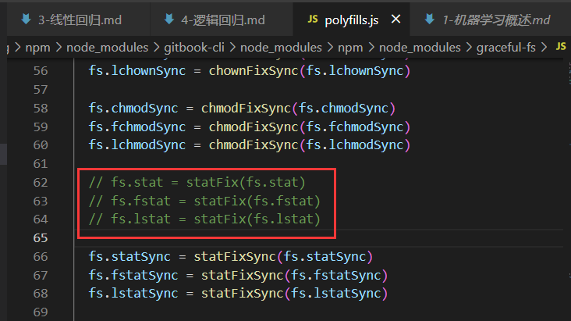Open the 4-逻辑回归.md tab
The height and width of the screenshot is (321, 571).
coord(222,20)
